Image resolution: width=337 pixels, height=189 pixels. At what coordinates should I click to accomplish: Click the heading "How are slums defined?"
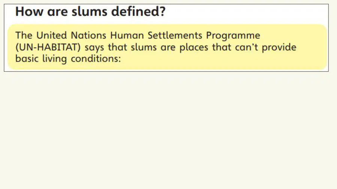(x=91, y=11)
